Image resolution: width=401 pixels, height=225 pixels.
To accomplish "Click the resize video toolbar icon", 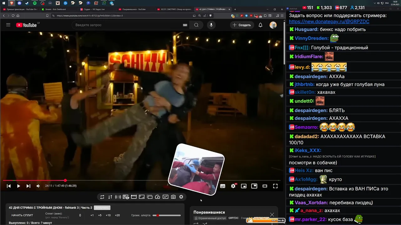I will (x=142, y=197).
